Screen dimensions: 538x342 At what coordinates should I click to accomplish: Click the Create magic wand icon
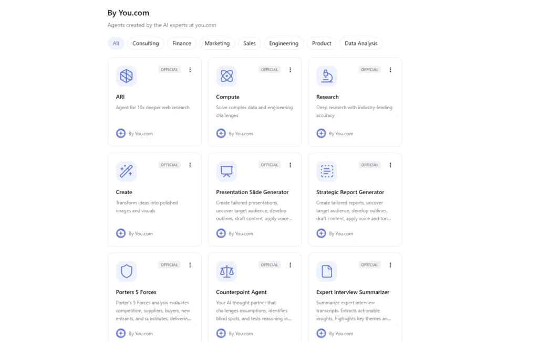[126, 172]
